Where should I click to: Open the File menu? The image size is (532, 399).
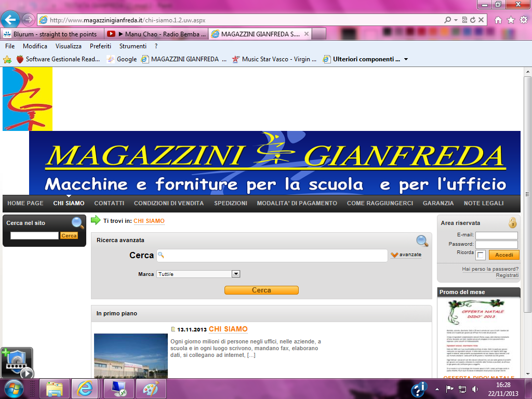10,46
